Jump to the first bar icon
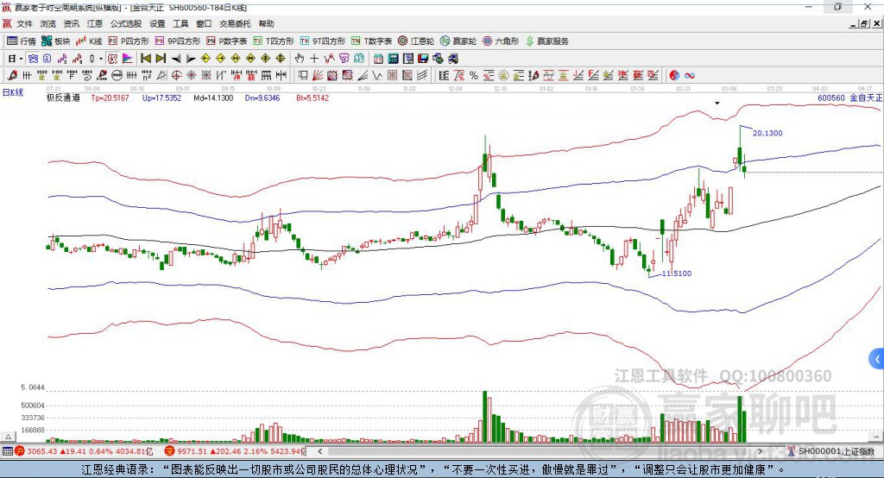884x478 pixels. (145, 59)
